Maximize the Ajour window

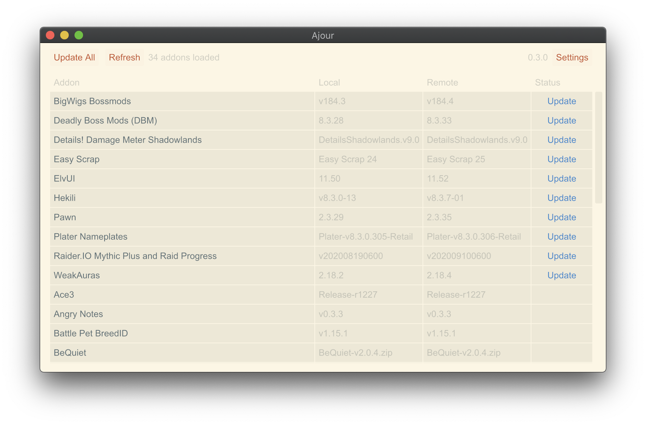coord(79,35)
